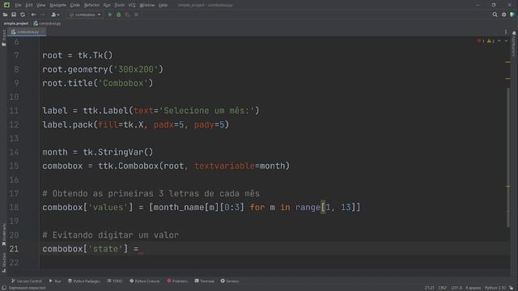Go to next highlighted error arrow
The height and width of the screenshot is (291, 518).
click(x=506, y=41)
